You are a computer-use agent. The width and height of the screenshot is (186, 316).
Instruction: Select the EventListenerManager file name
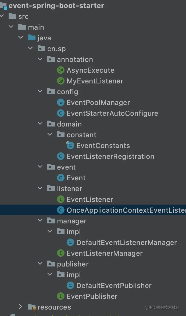(105, 253)
